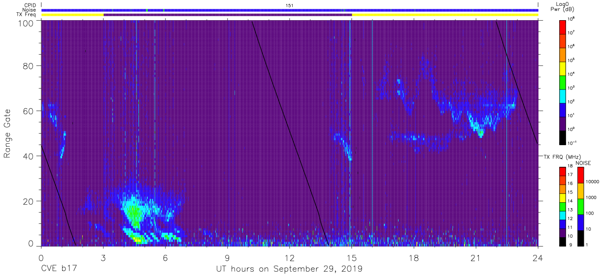Image resolution: width=605 pixels, height=279 pixels.
Task: Click the y-axis tick label '100'
Action: 26,23
